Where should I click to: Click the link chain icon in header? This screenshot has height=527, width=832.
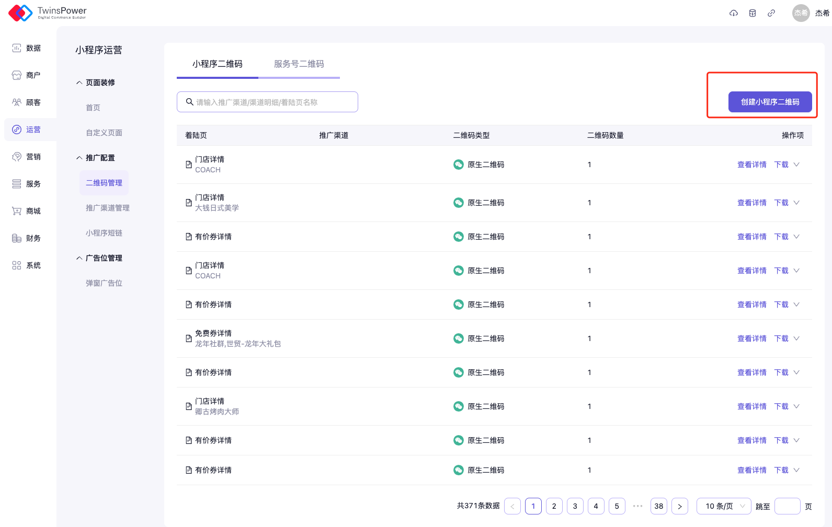771,13
